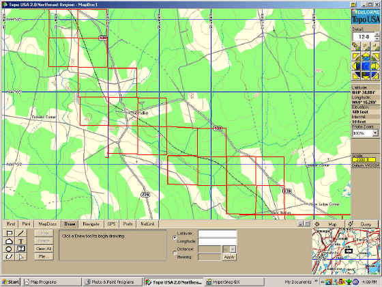Click the small icon left of minimize button
The image size is (382, 287).
[353, 4]
